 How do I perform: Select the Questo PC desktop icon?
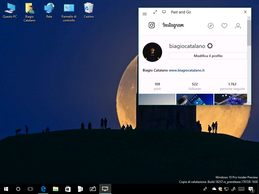pyautogui.click(x=10, y=10)
